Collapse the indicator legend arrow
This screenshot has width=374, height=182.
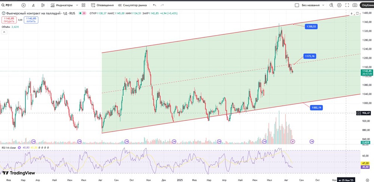tap(4, 32)
